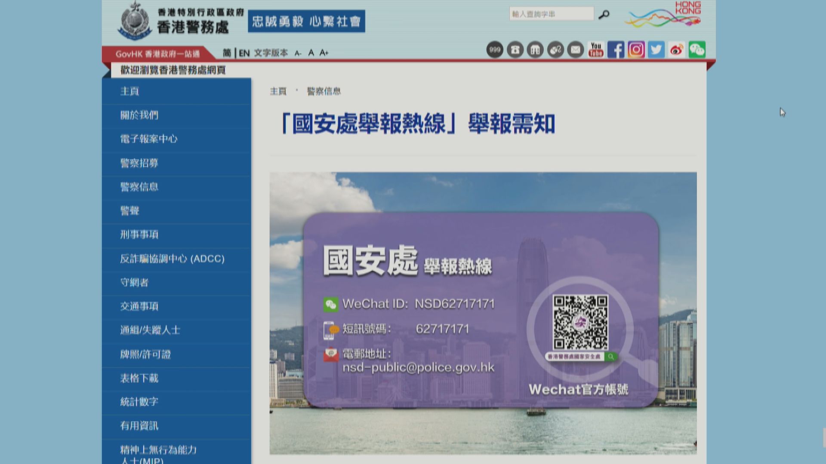
Task: Click A+ to enlarge font size
Action: click(324, 53)
